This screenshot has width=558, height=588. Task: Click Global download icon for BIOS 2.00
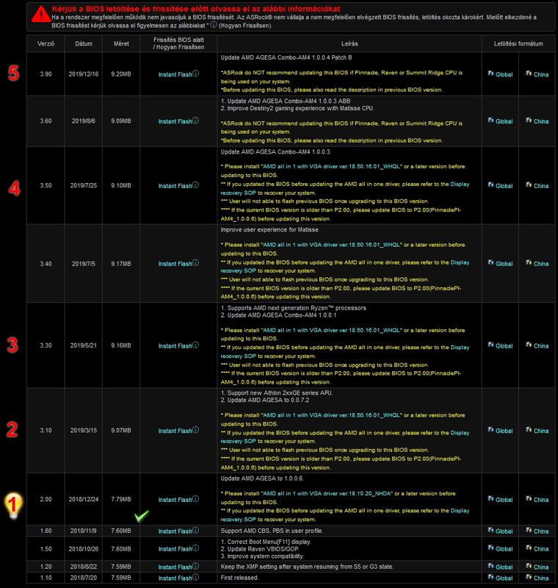(x=490, y=499)
